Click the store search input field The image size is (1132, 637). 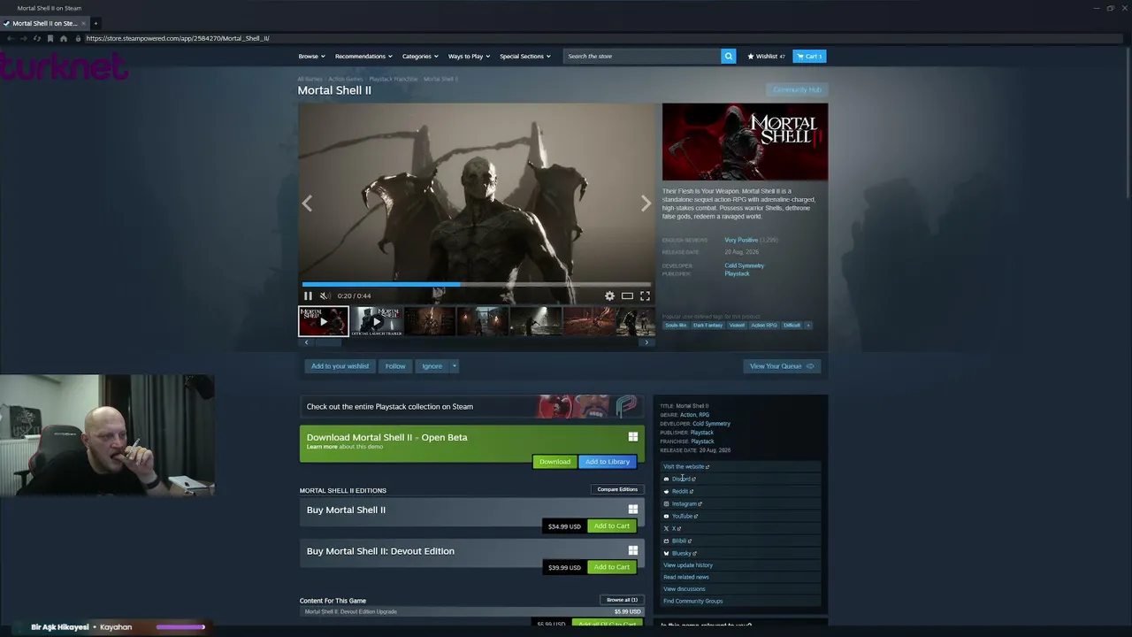point(642,56)
